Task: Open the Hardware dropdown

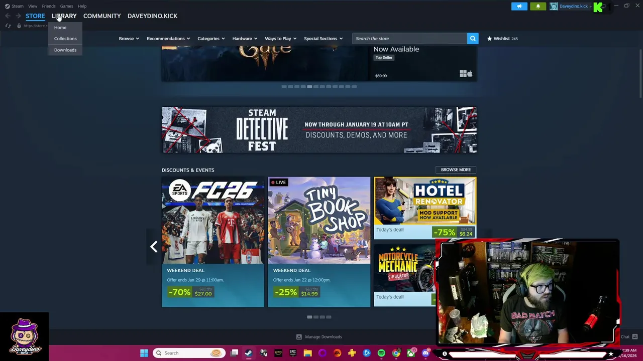Action: point(245,39)
